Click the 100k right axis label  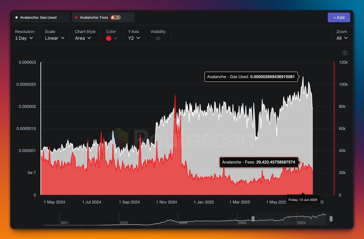344,84
